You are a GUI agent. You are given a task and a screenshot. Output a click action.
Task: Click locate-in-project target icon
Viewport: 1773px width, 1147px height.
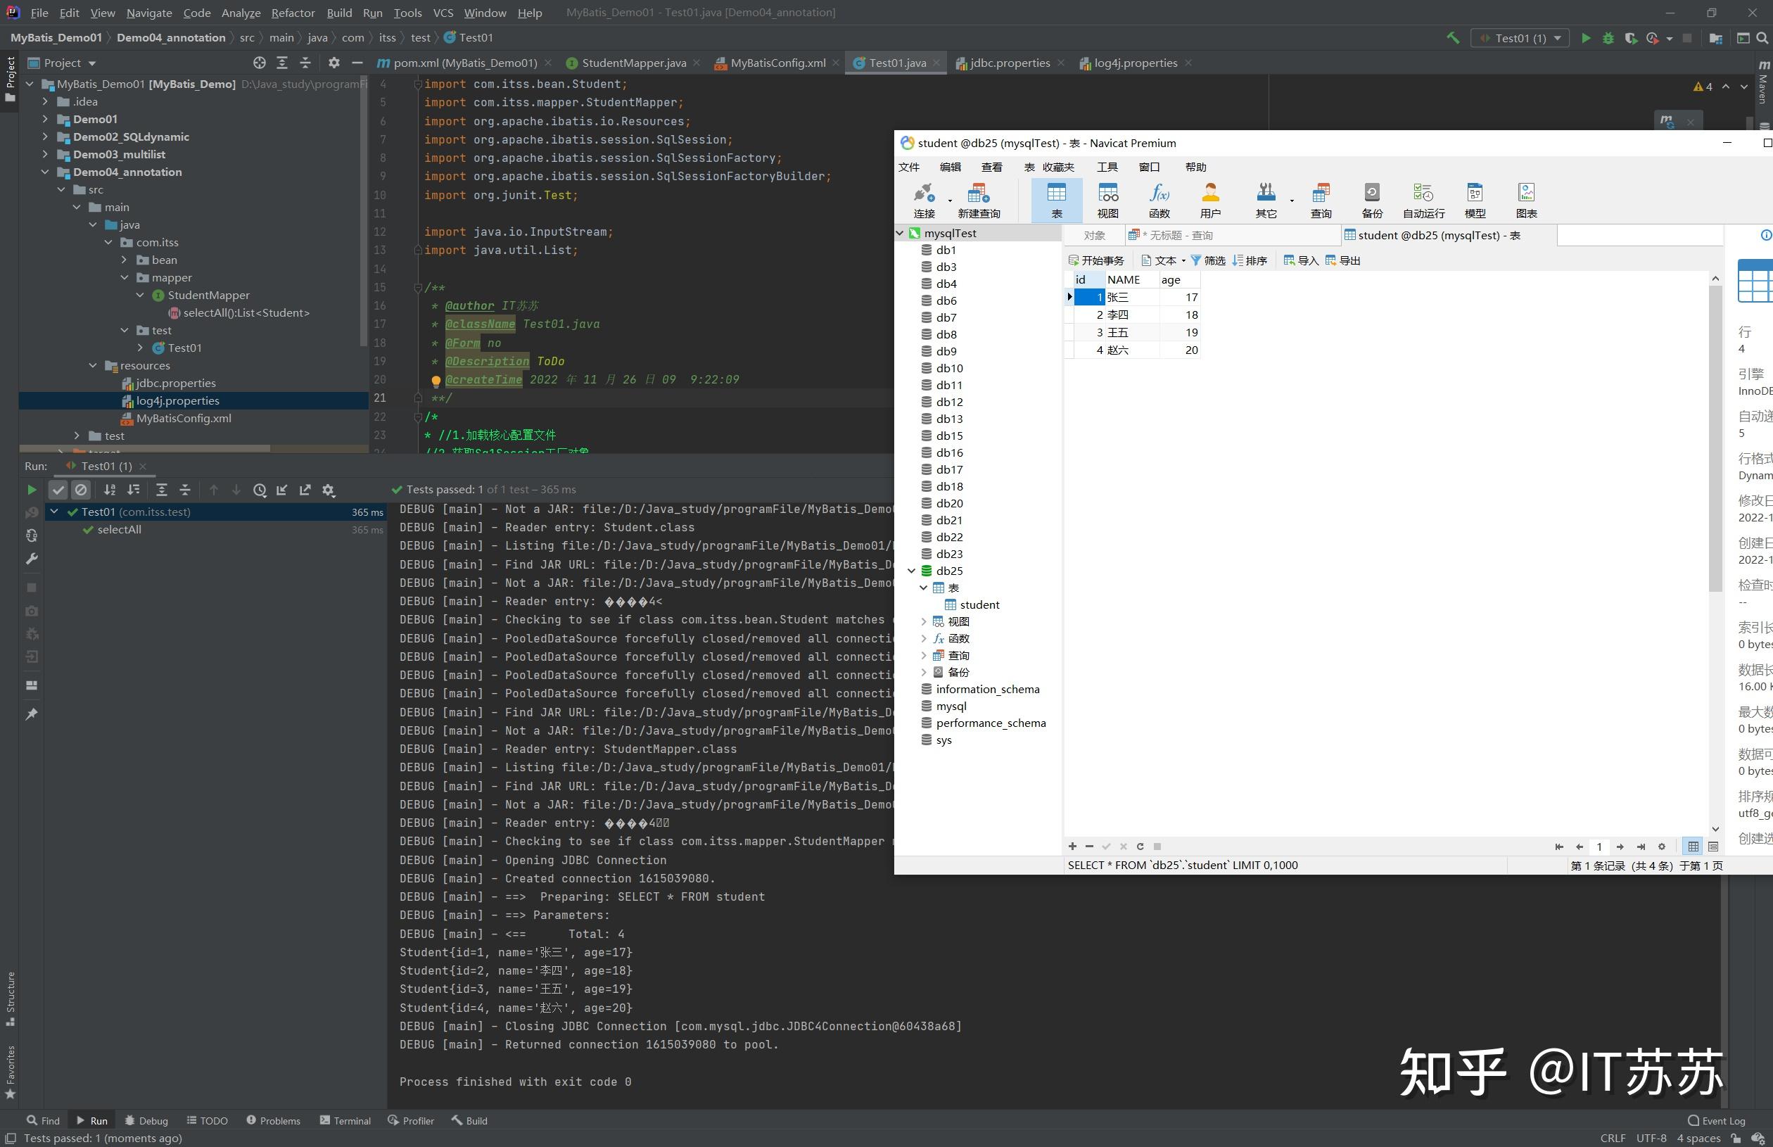coord(259,63)
